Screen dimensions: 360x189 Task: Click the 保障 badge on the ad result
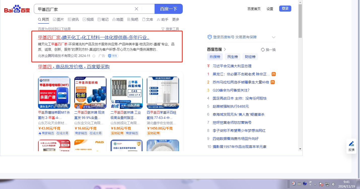[x=113, y=56]
